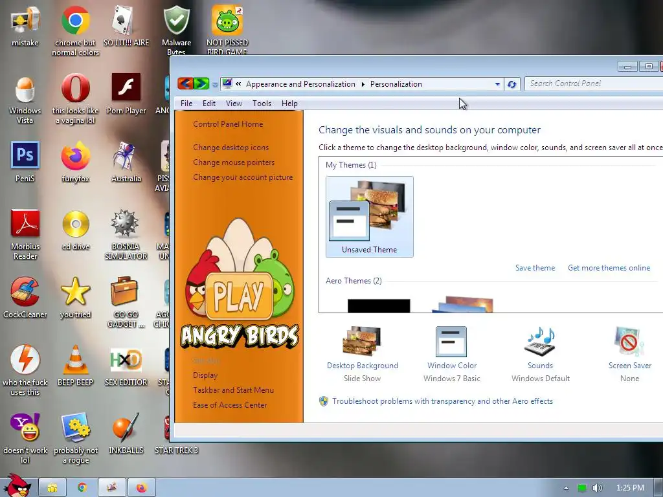The width and height of the screenshot is (663, 497).
Task: Switch to Personalization window taskbar button
Action: tap(111, 488)
